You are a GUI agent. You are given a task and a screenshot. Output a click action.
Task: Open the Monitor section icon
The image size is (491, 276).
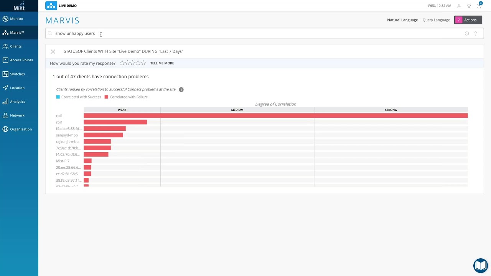(5, 18)
